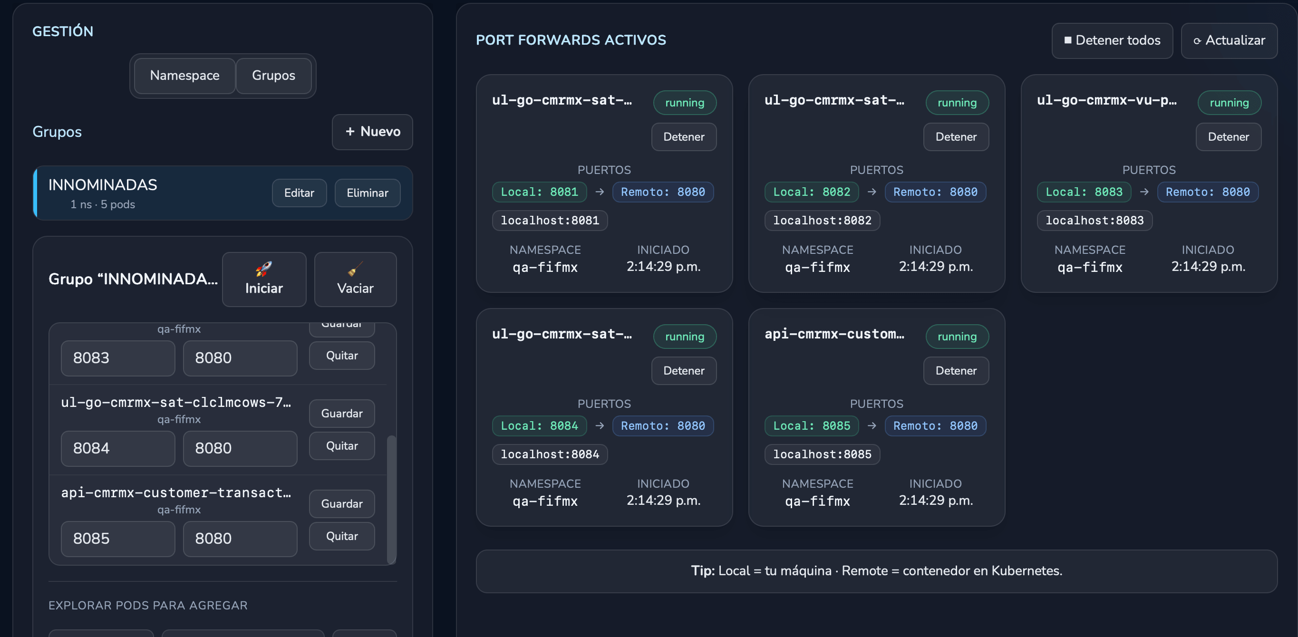1298x637 pixels.
Task: Click the broom Vaciar button
Action: click(x=355, y=279)
